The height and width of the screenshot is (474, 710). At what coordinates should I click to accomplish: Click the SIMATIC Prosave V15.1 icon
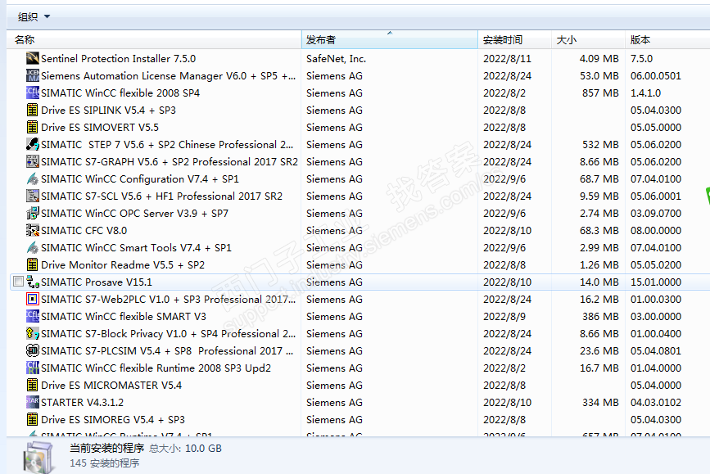33,282
